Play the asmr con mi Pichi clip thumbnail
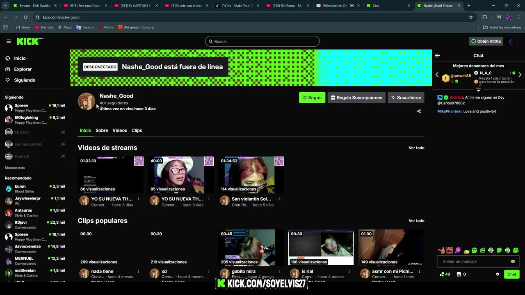525x295 pixels. click(391, 248)
